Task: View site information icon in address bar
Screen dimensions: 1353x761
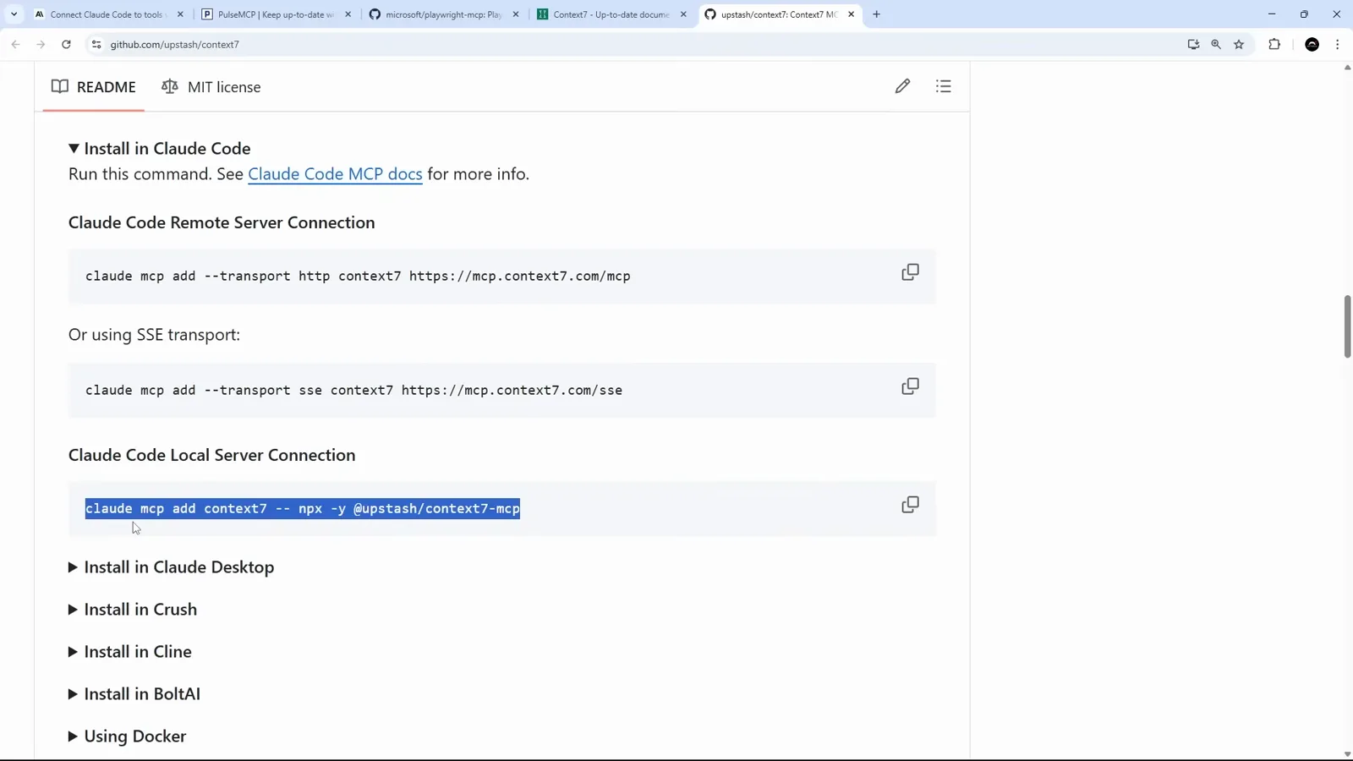Action: coord(96,44)
